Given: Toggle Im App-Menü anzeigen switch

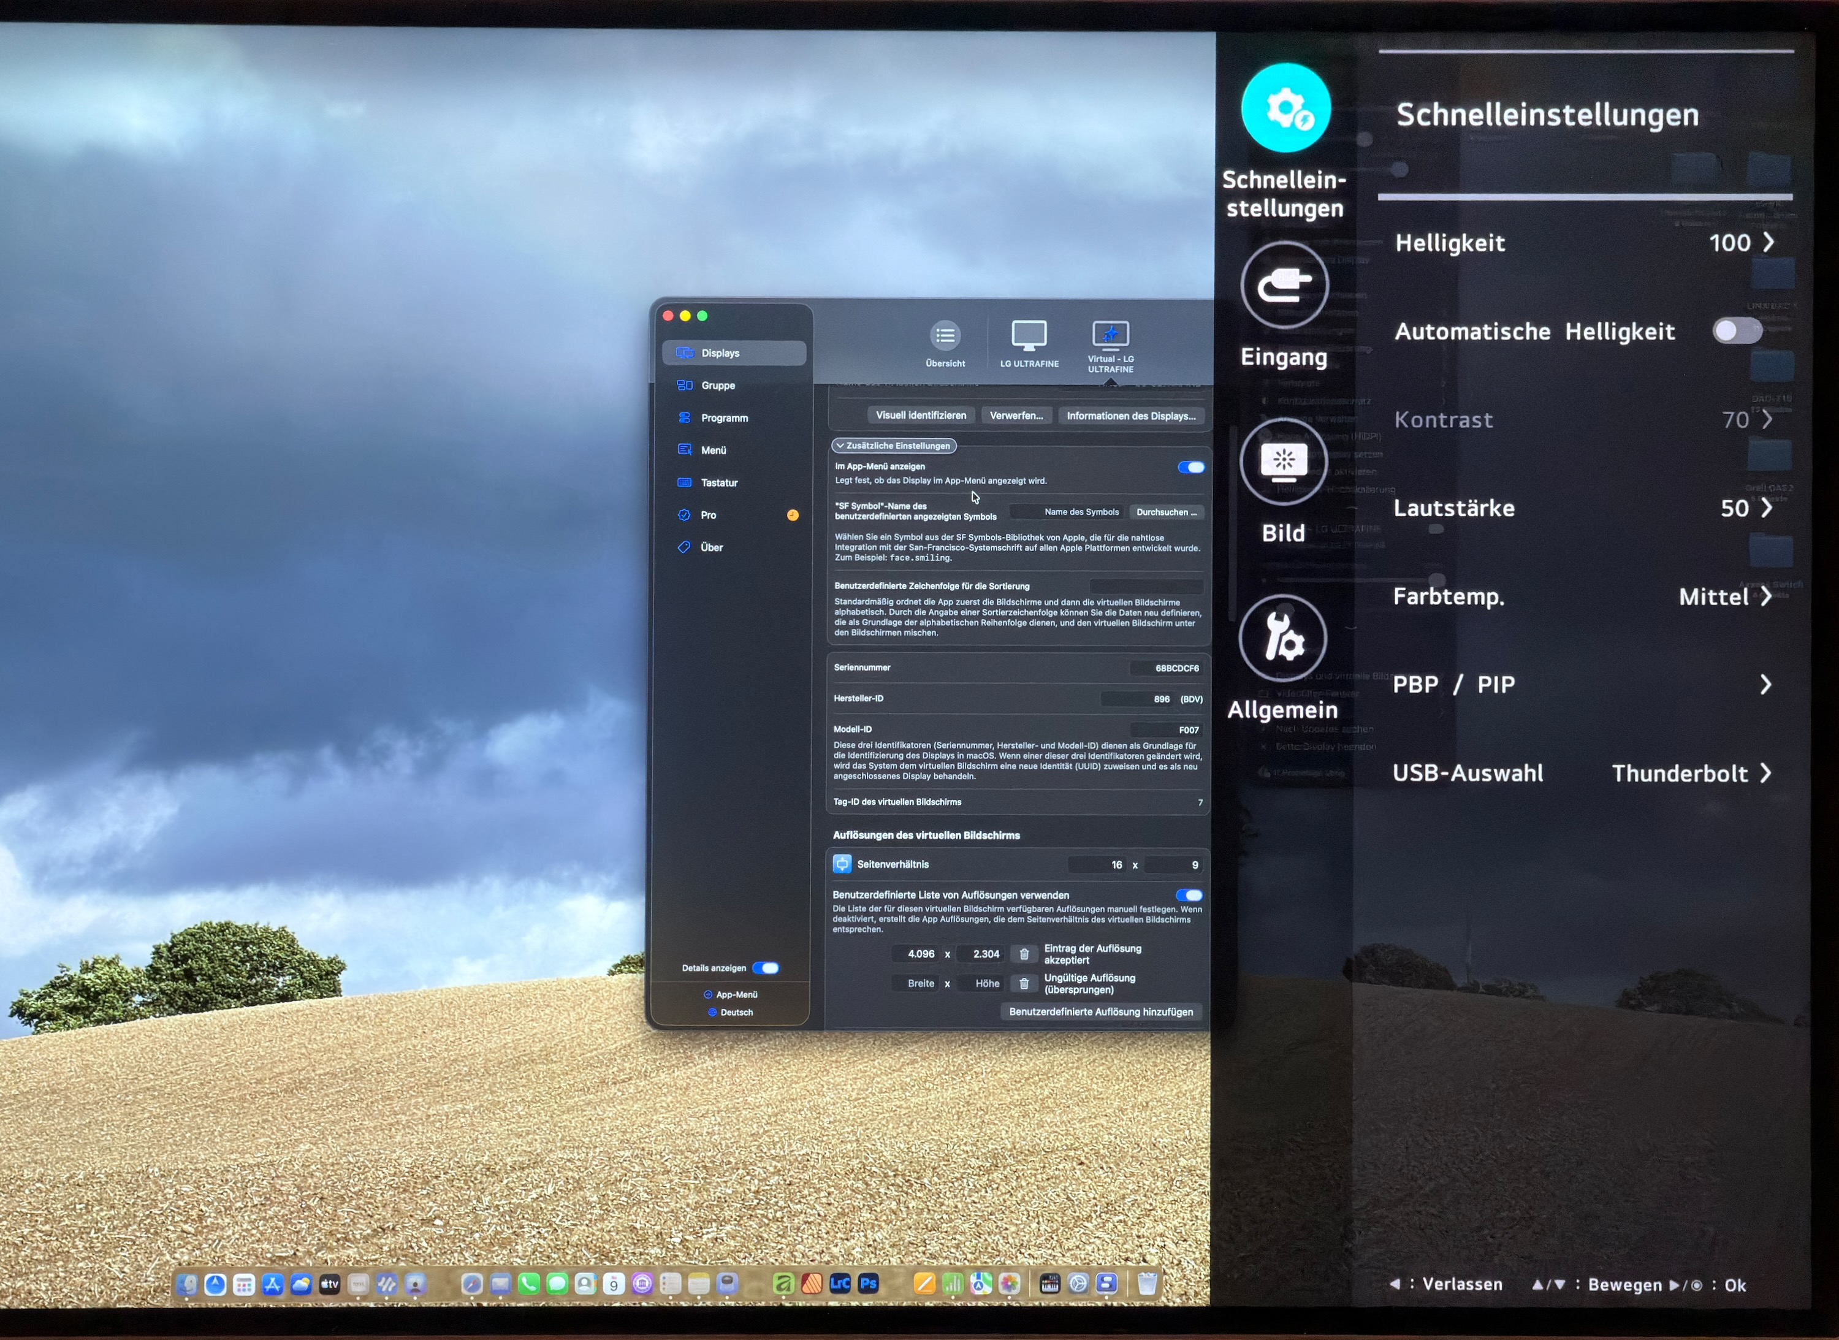Looking at the screenshot, I should (x=1190, y=467).
